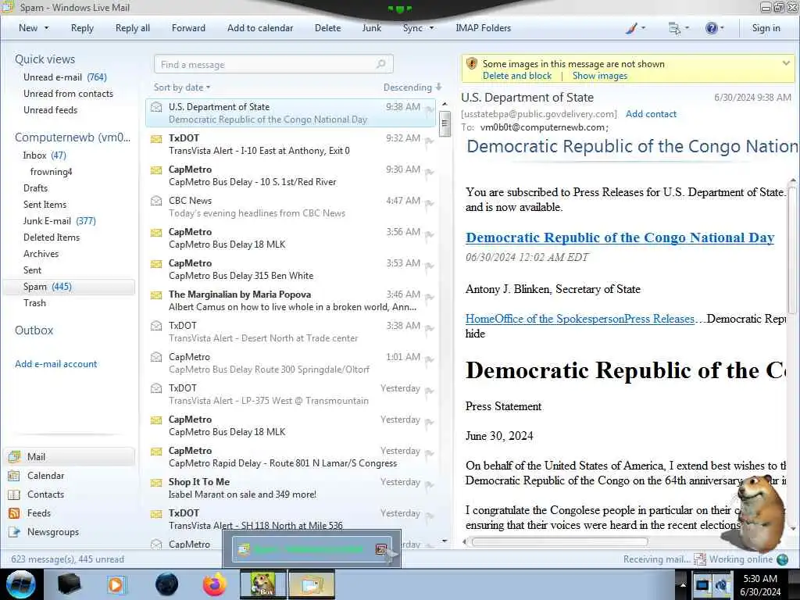Open IMAP Folders from the toolbar
This screenshot has width=800, height=600.
(x=483, y=28)
